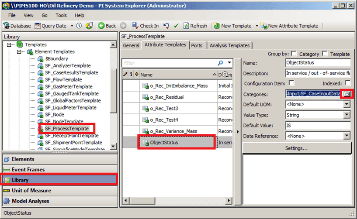Open the Elements navigator section

click(60, 159)
